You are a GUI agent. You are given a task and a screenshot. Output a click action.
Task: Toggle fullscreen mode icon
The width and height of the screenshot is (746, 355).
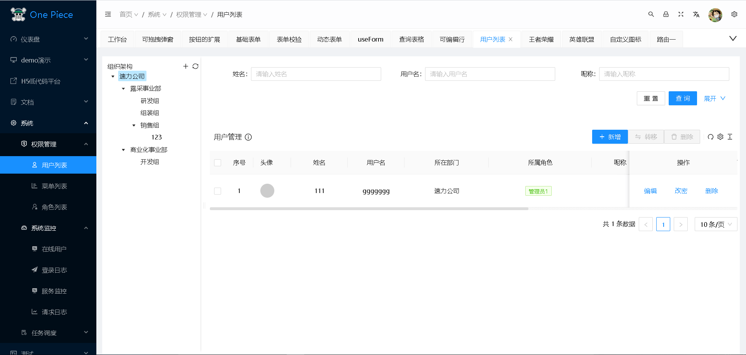[x=681, y=14]
